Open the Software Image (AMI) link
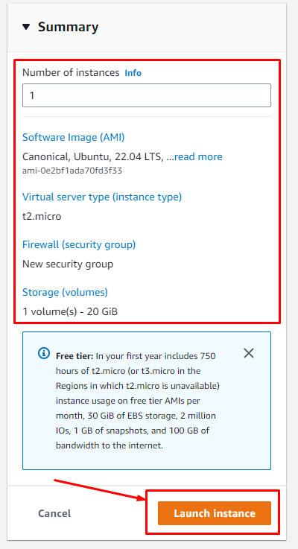Viewport: 298px width, 549px height. click(x=74, y=137)
